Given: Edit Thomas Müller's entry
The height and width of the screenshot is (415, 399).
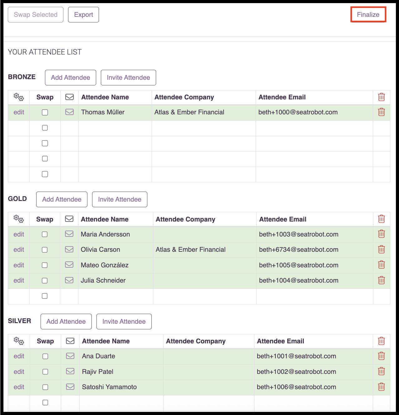Looking at the screenshot, I should pos(19,112).
